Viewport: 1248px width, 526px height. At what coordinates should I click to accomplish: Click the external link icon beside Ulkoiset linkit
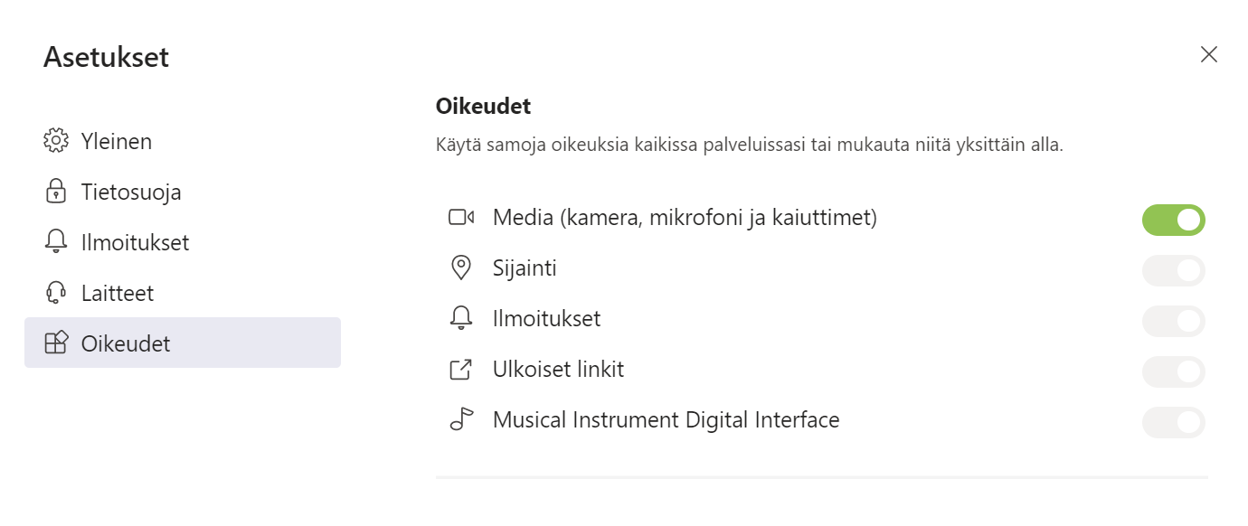(x=461, y=370)
